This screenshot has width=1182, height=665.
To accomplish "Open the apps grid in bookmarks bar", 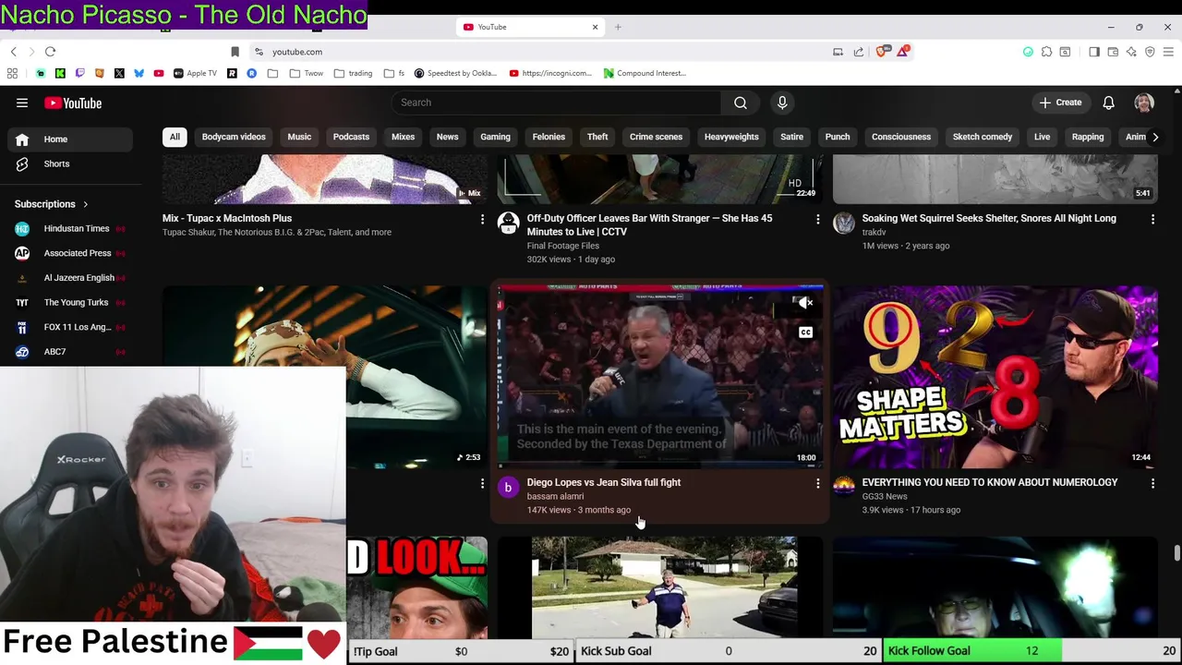I will pyautogui.click(x=12, y=73).
